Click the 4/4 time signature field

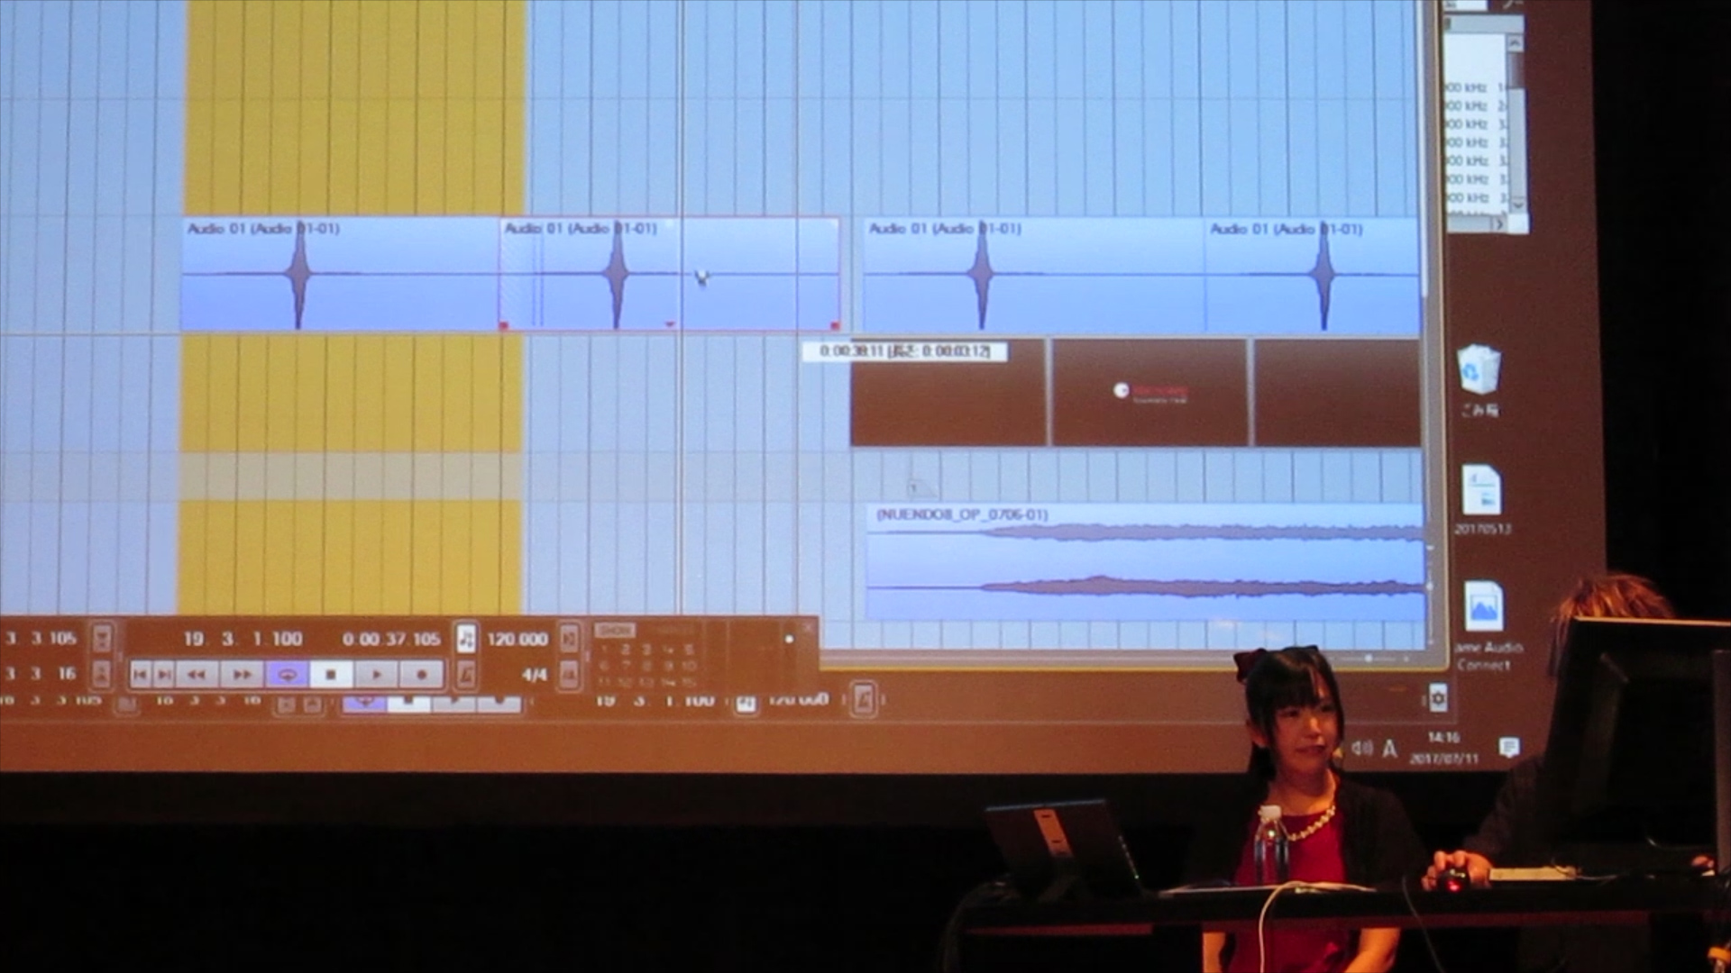(534, 674)
